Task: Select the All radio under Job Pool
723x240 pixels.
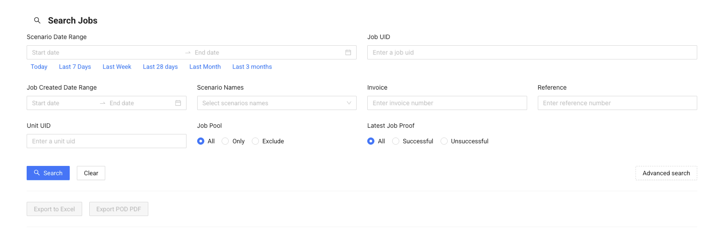Action: pos(201,141)
